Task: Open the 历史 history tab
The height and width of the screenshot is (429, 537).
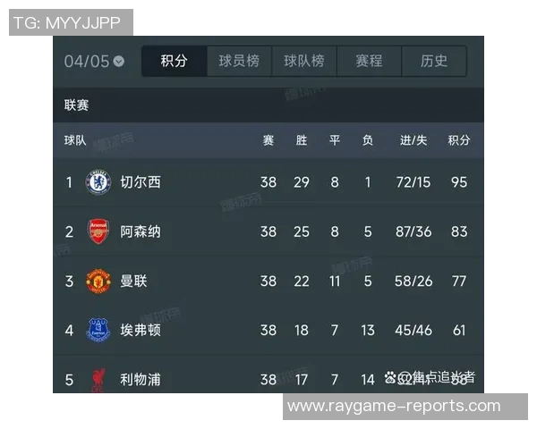Action: (x=434, y=61)
